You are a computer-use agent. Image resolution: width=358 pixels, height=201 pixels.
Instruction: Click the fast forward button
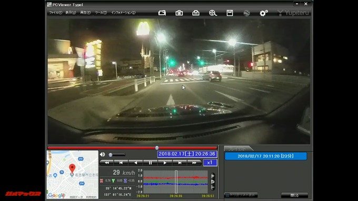pyautogui.click(x=194, y=163)
